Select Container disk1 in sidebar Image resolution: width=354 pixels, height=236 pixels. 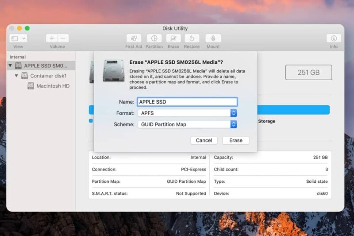48,76
